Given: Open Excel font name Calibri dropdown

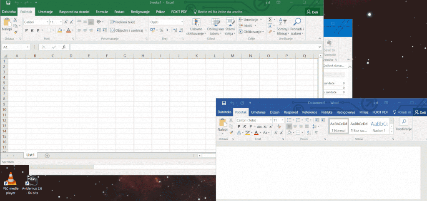Looking at the screenshot, I should point(47,22).
